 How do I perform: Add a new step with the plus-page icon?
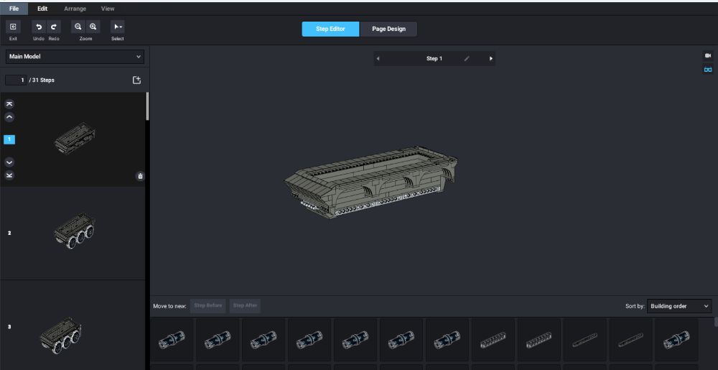click(136, 80)
